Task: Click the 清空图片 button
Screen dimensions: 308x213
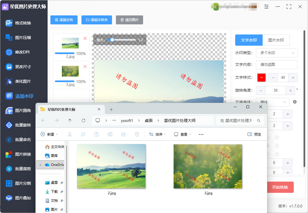Action: click(x=129, y=20)
